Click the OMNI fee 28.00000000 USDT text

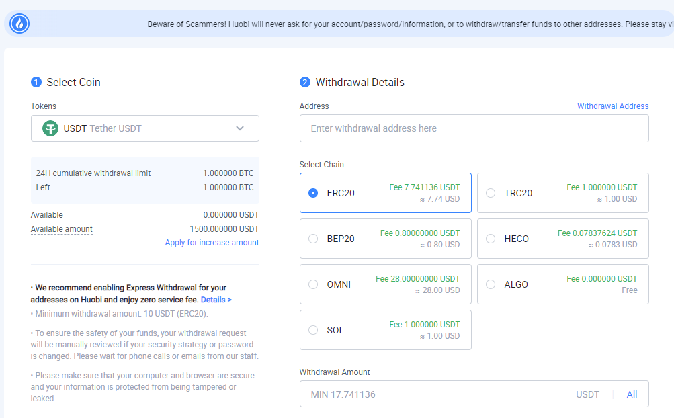pyautogui.click(x=418, y=279)
